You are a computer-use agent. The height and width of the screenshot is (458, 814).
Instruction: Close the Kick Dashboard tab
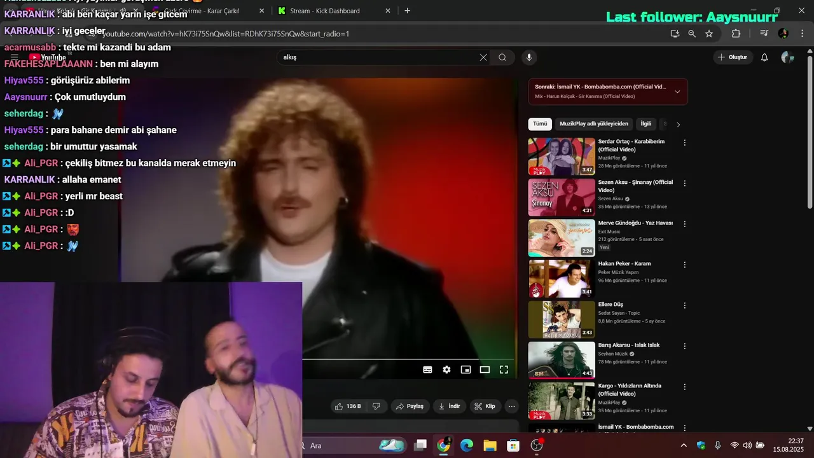click(x=388, y=11)
